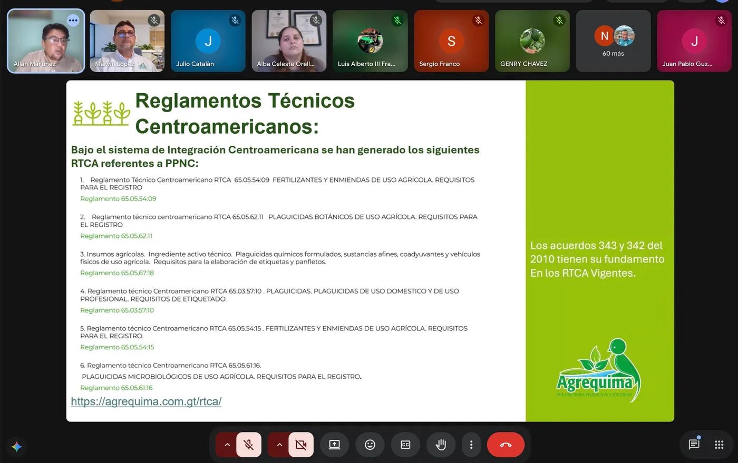Open the activities grid menu

(719, 445)
